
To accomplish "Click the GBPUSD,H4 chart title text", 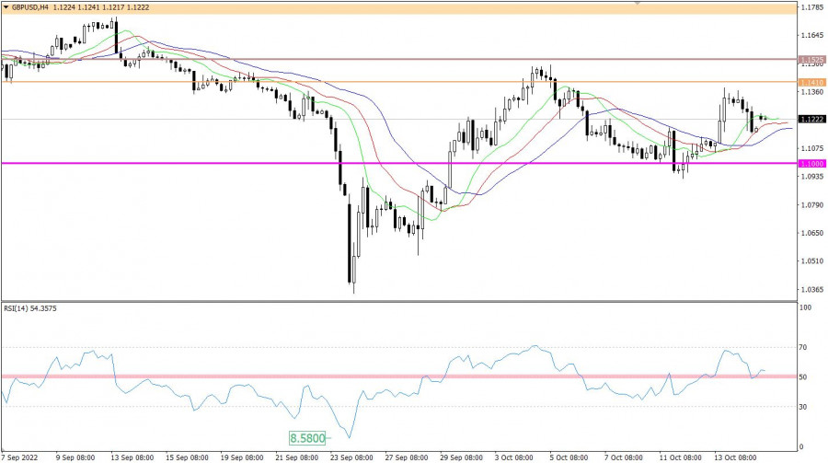I will pyautogui.click(x=30, y=6).
